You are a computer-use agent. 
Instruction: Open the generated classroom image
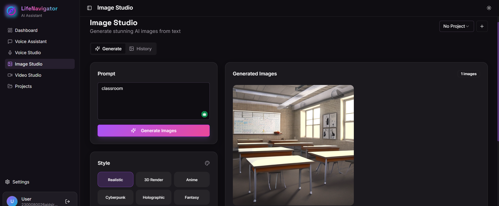[293, 145]
